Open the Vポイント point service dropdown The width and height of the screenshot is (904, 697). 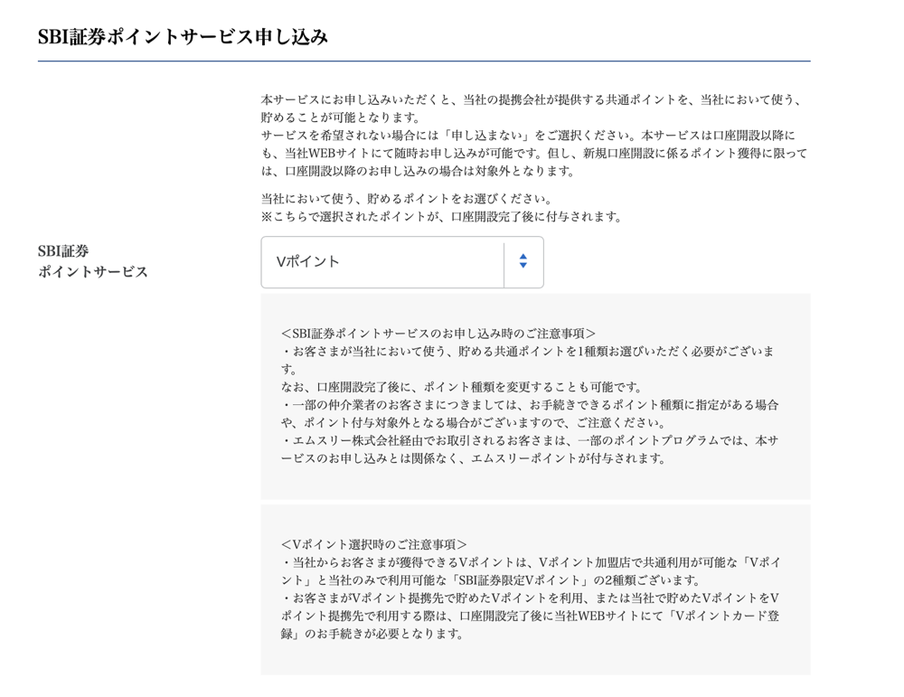(402, 262)
